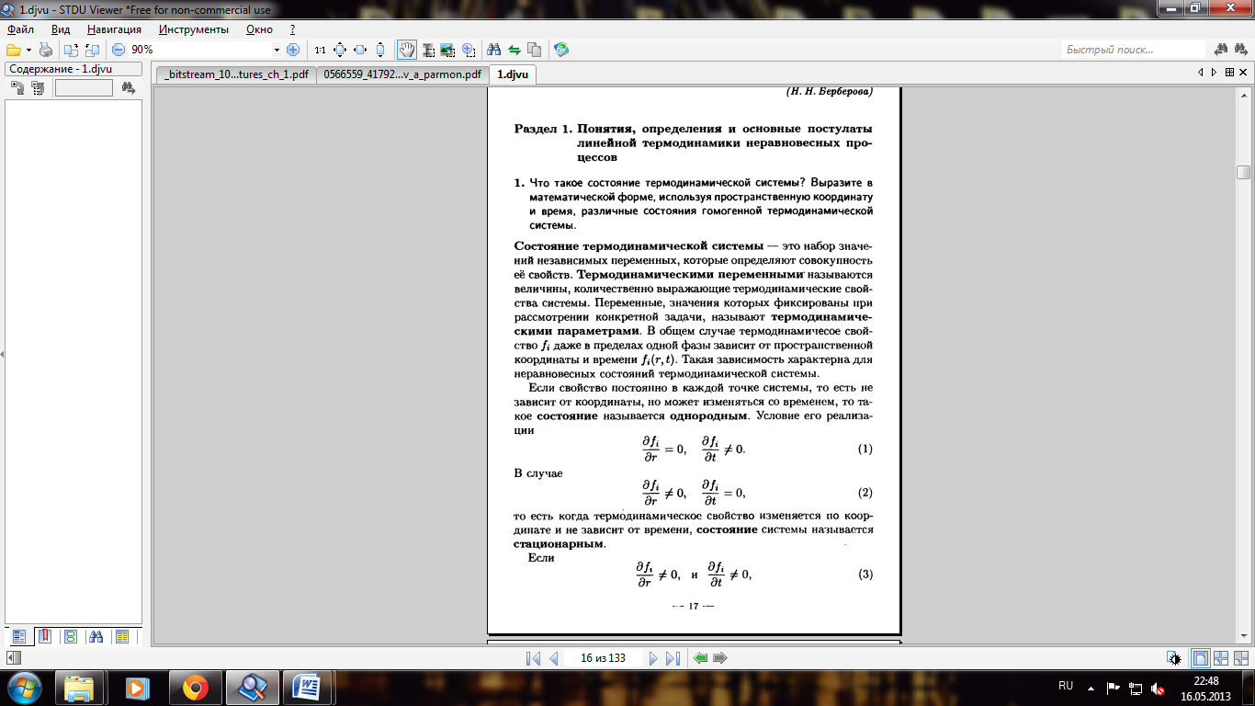Open the Вид menu
The image size is (1255, 706).
(x=61, y=29)
